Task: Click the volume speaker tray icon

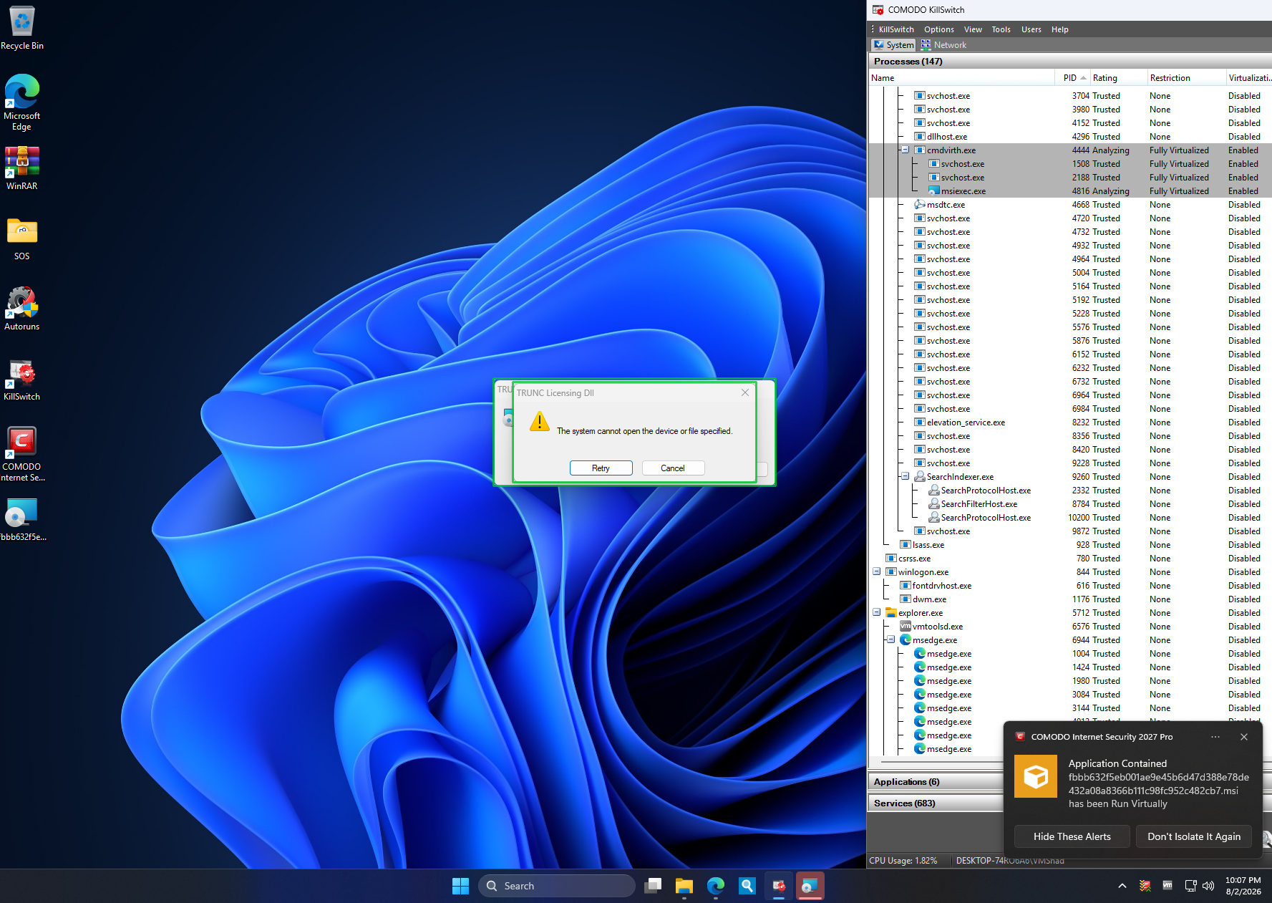Action: (1208, 886)
